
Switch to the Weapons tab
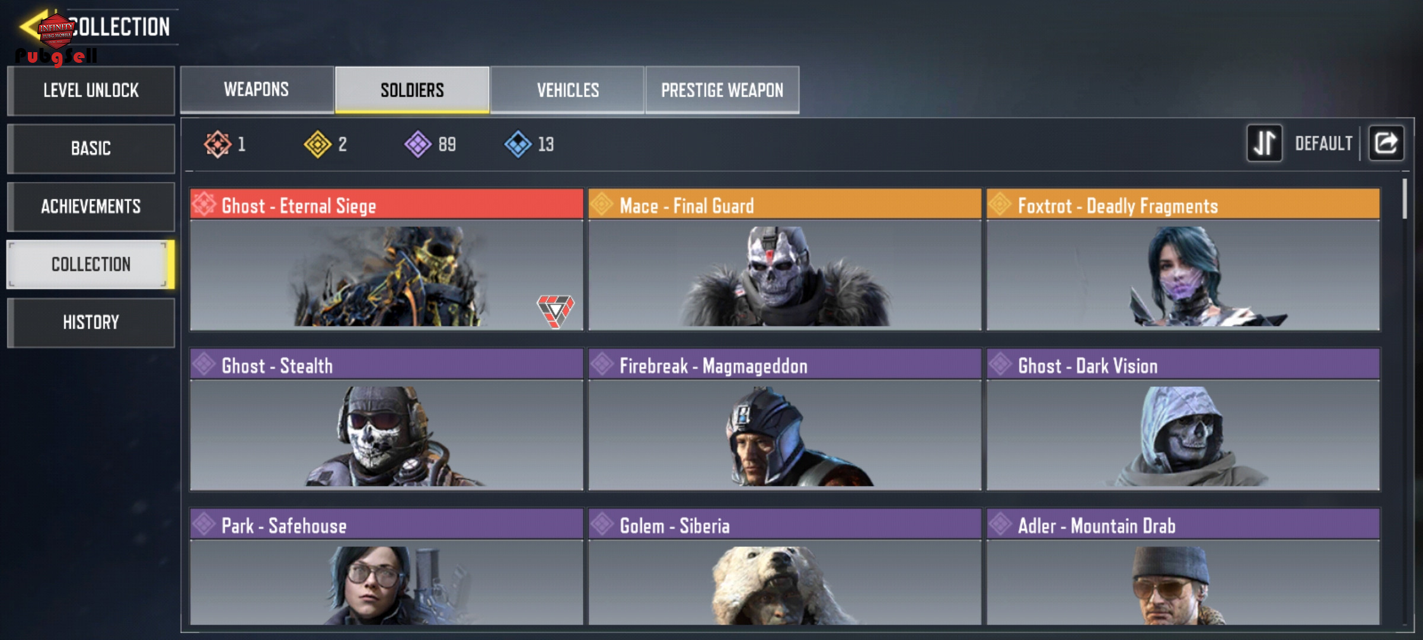point(257,89)
